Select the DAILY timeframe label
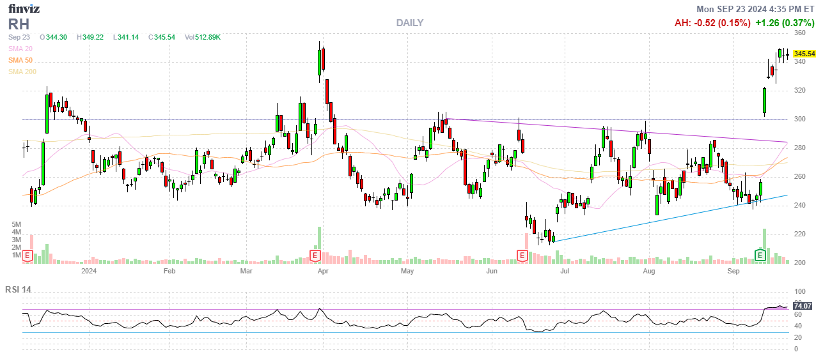823x359 pixels. pos(409,23)
